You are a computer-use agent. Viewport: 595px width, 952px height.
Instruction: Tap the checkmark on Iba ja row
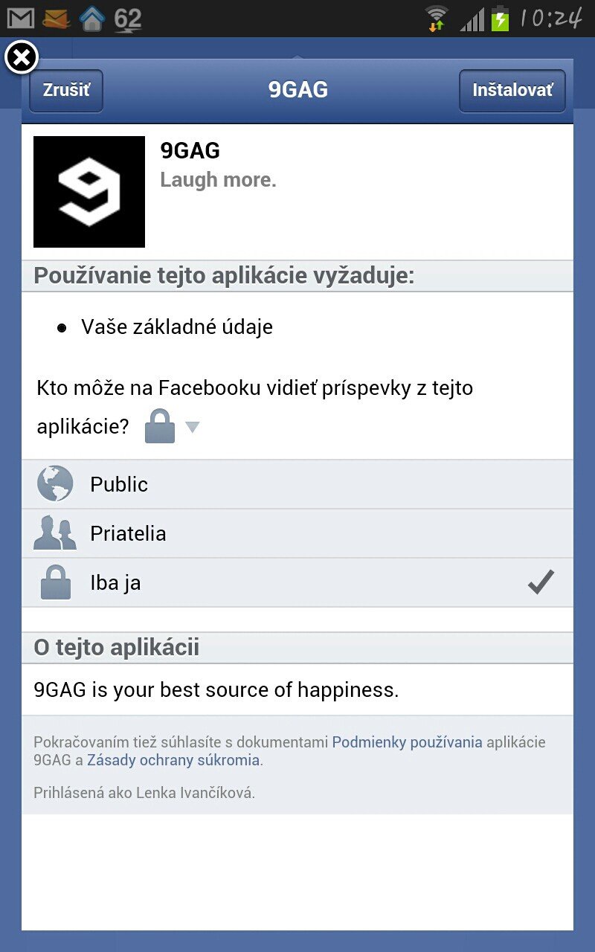tap(541, 582)
